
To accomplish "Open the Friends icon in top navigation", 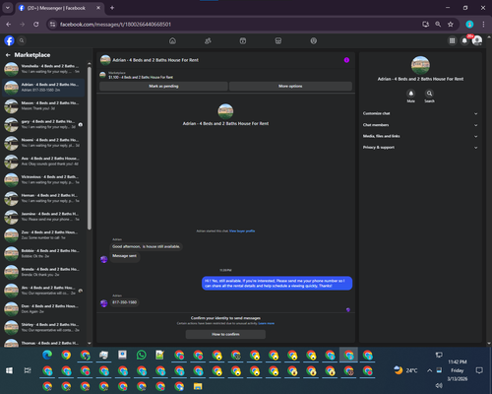I will tap(208, 40).
